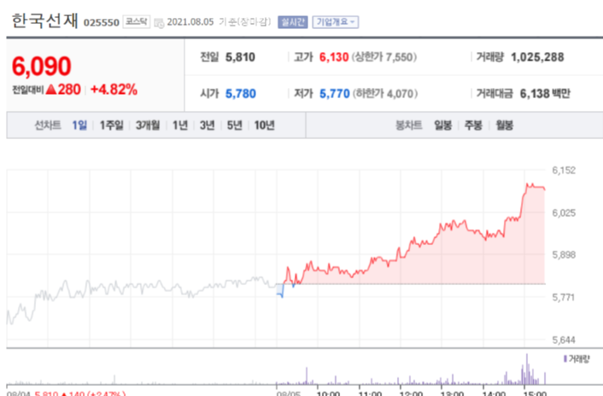Screen dimensions: 603x396
Task: Click the current price 6,090
Action: tap(42, 66)
